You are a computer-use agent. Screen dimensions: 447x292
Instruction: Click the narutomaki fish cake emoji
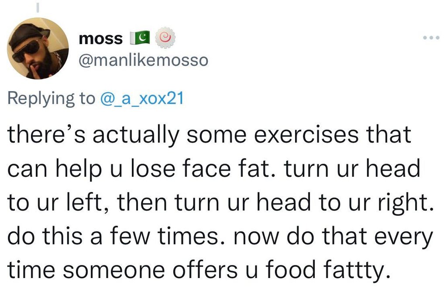point(165,37)
